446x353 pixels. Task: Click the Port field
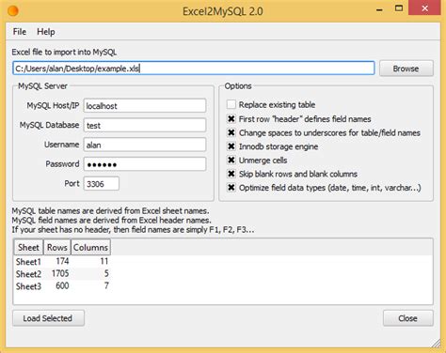102,183
